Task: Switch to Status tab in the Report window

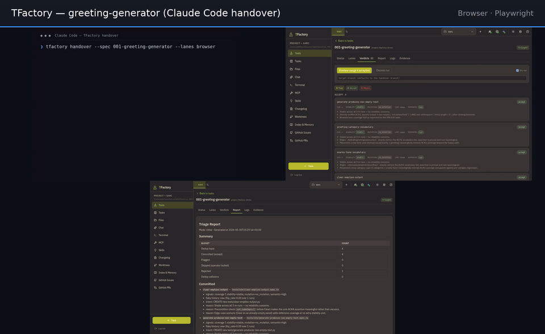Action: (x=202, y=210)
